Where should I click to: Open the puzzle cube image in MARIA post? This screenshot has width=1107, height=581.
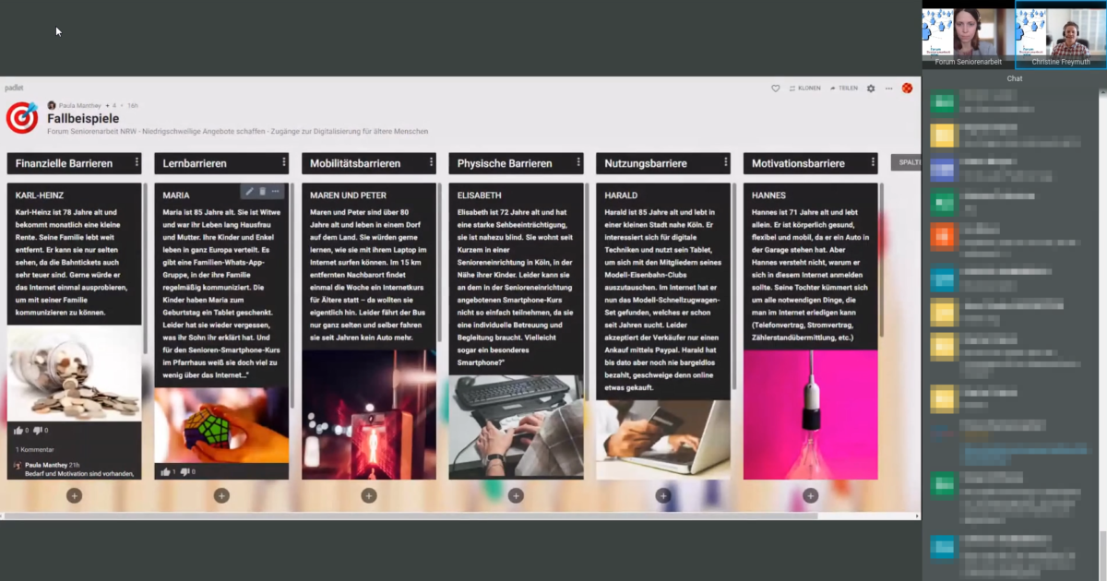pos(221,426)
